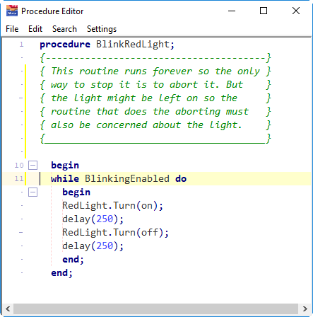
Task: Open the Edit menu
Action: (x=35, y=29)
